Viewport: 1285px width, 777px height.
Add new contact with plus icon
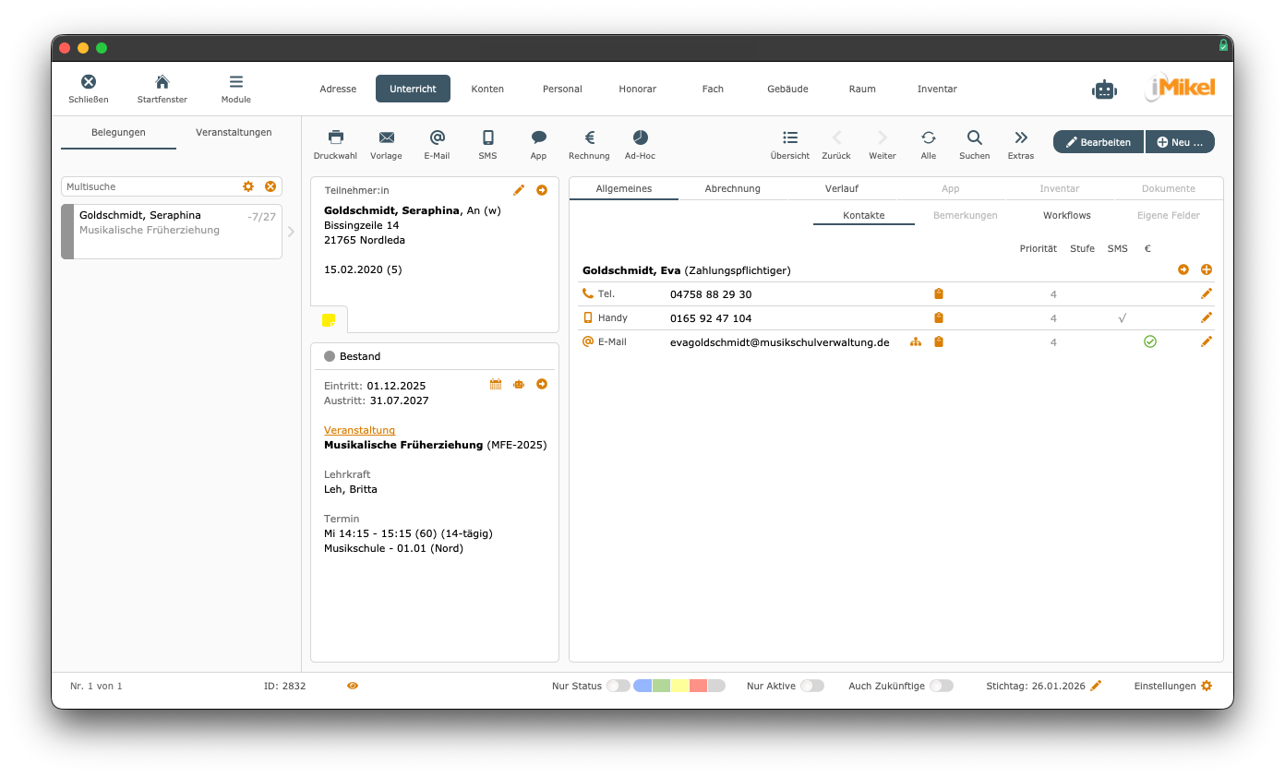[1206, 269]
